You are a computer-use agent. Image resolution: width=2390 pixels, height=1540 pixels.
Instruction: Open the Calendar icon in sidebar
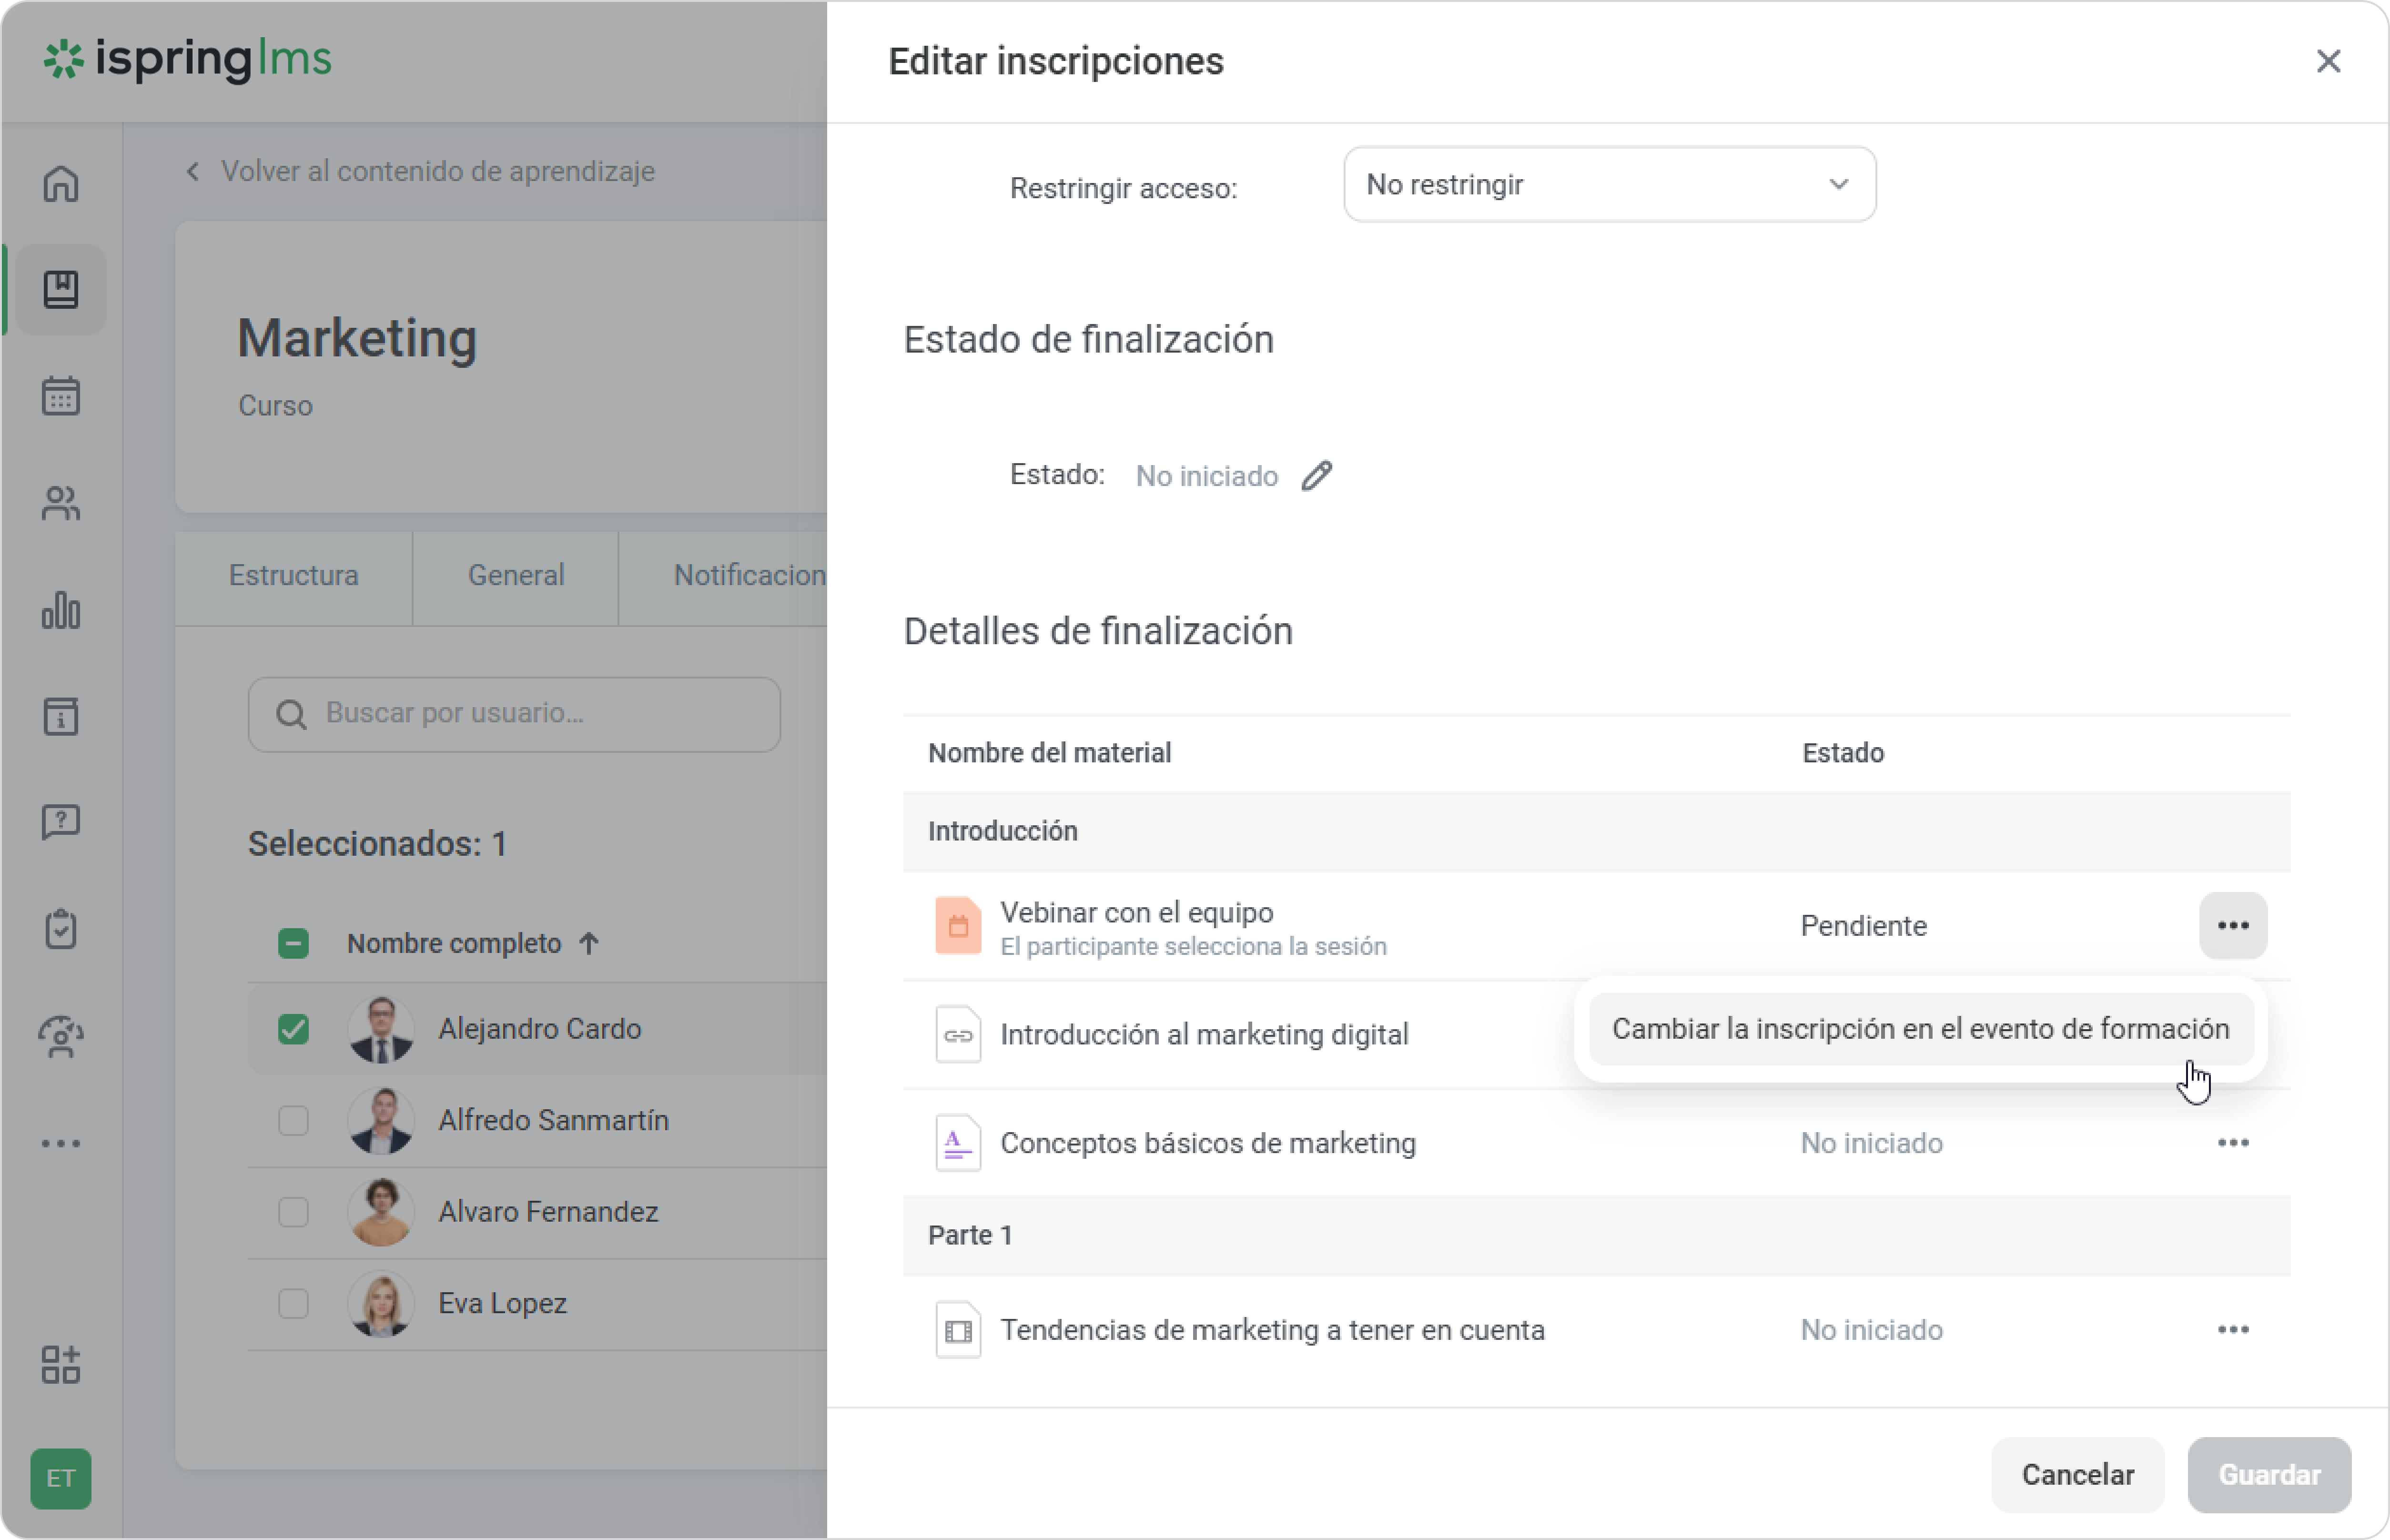pos(61,396)
